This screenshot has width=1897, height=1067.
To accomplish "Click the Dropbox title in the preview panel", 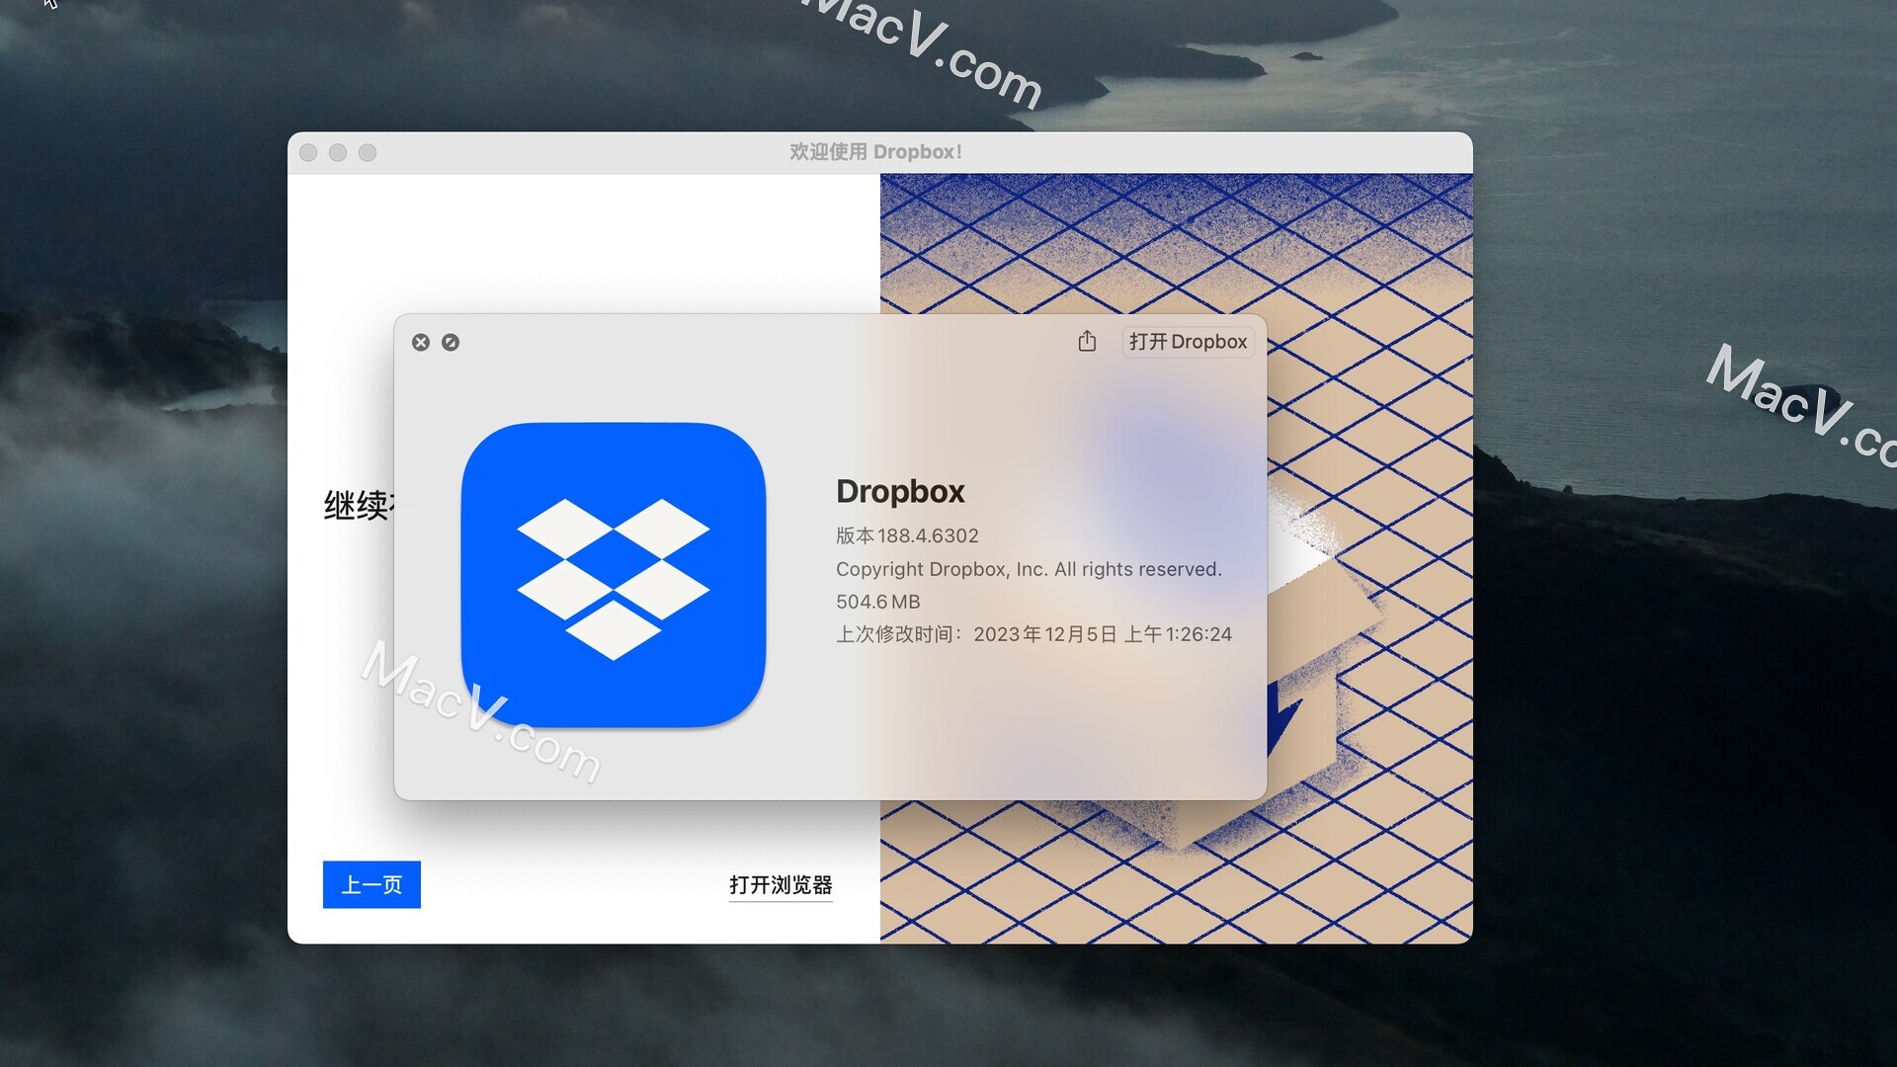I will (900, 491).
